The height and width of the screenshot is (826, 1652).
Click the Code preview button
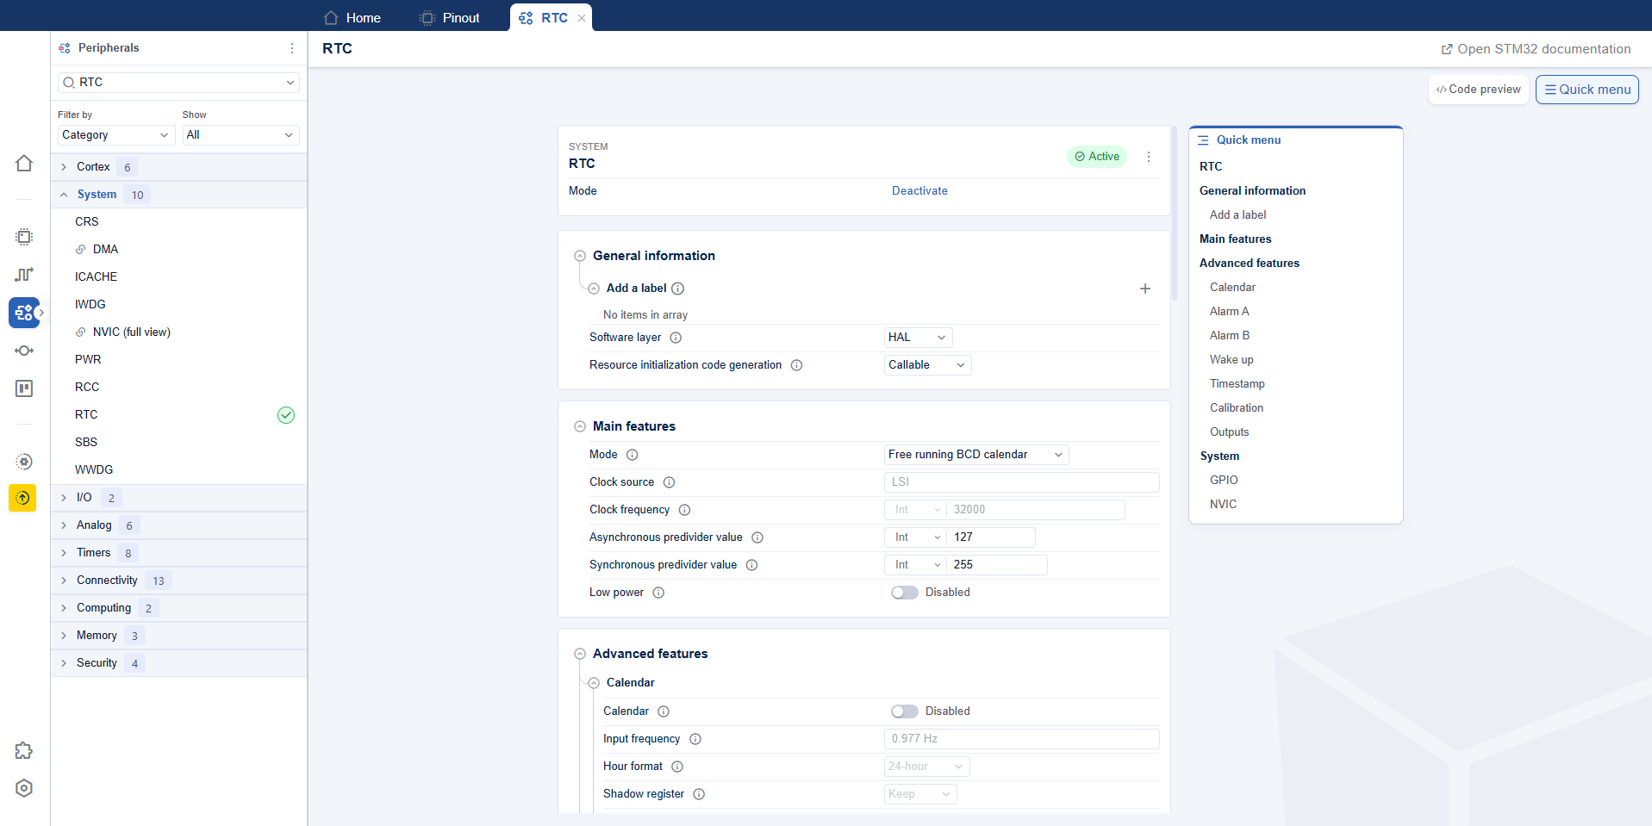1478,90
